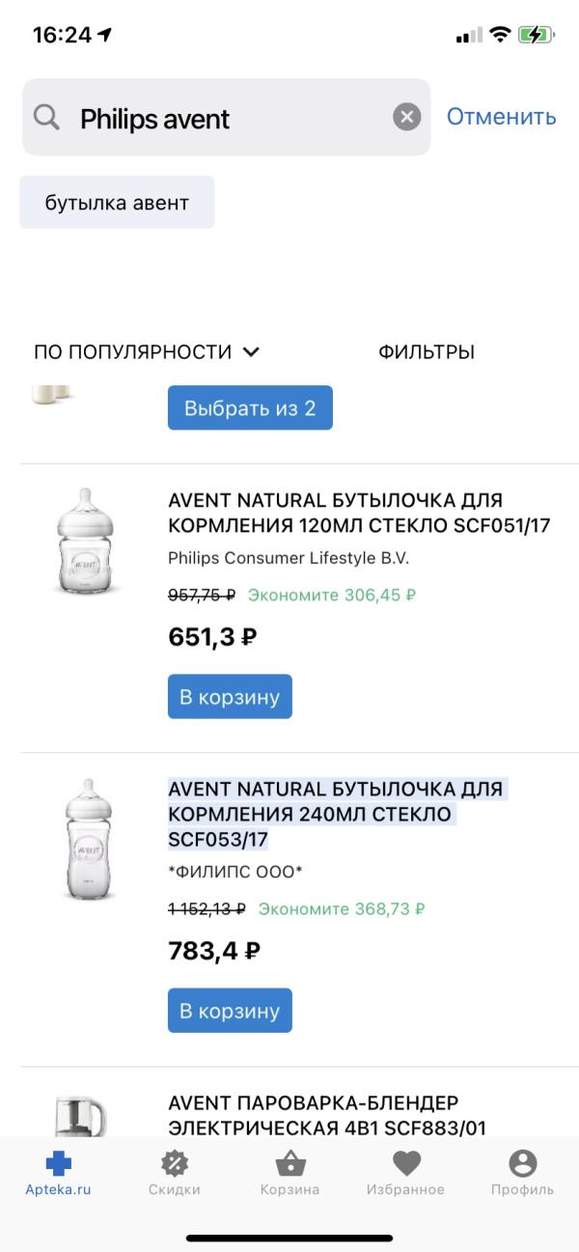Select the бутылка авент suggestion chip

point(117,203)
